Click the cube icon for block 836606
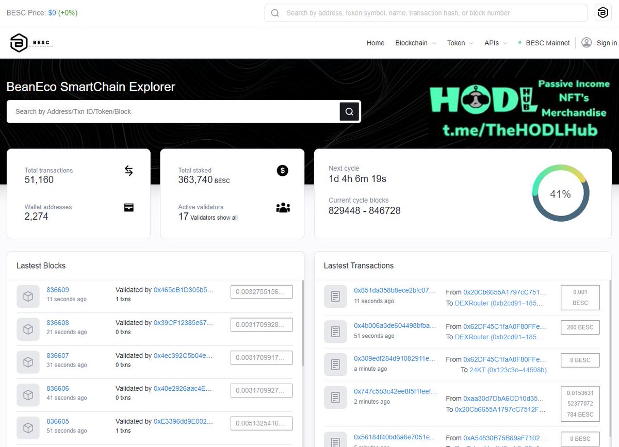 [x=28, y=395]
